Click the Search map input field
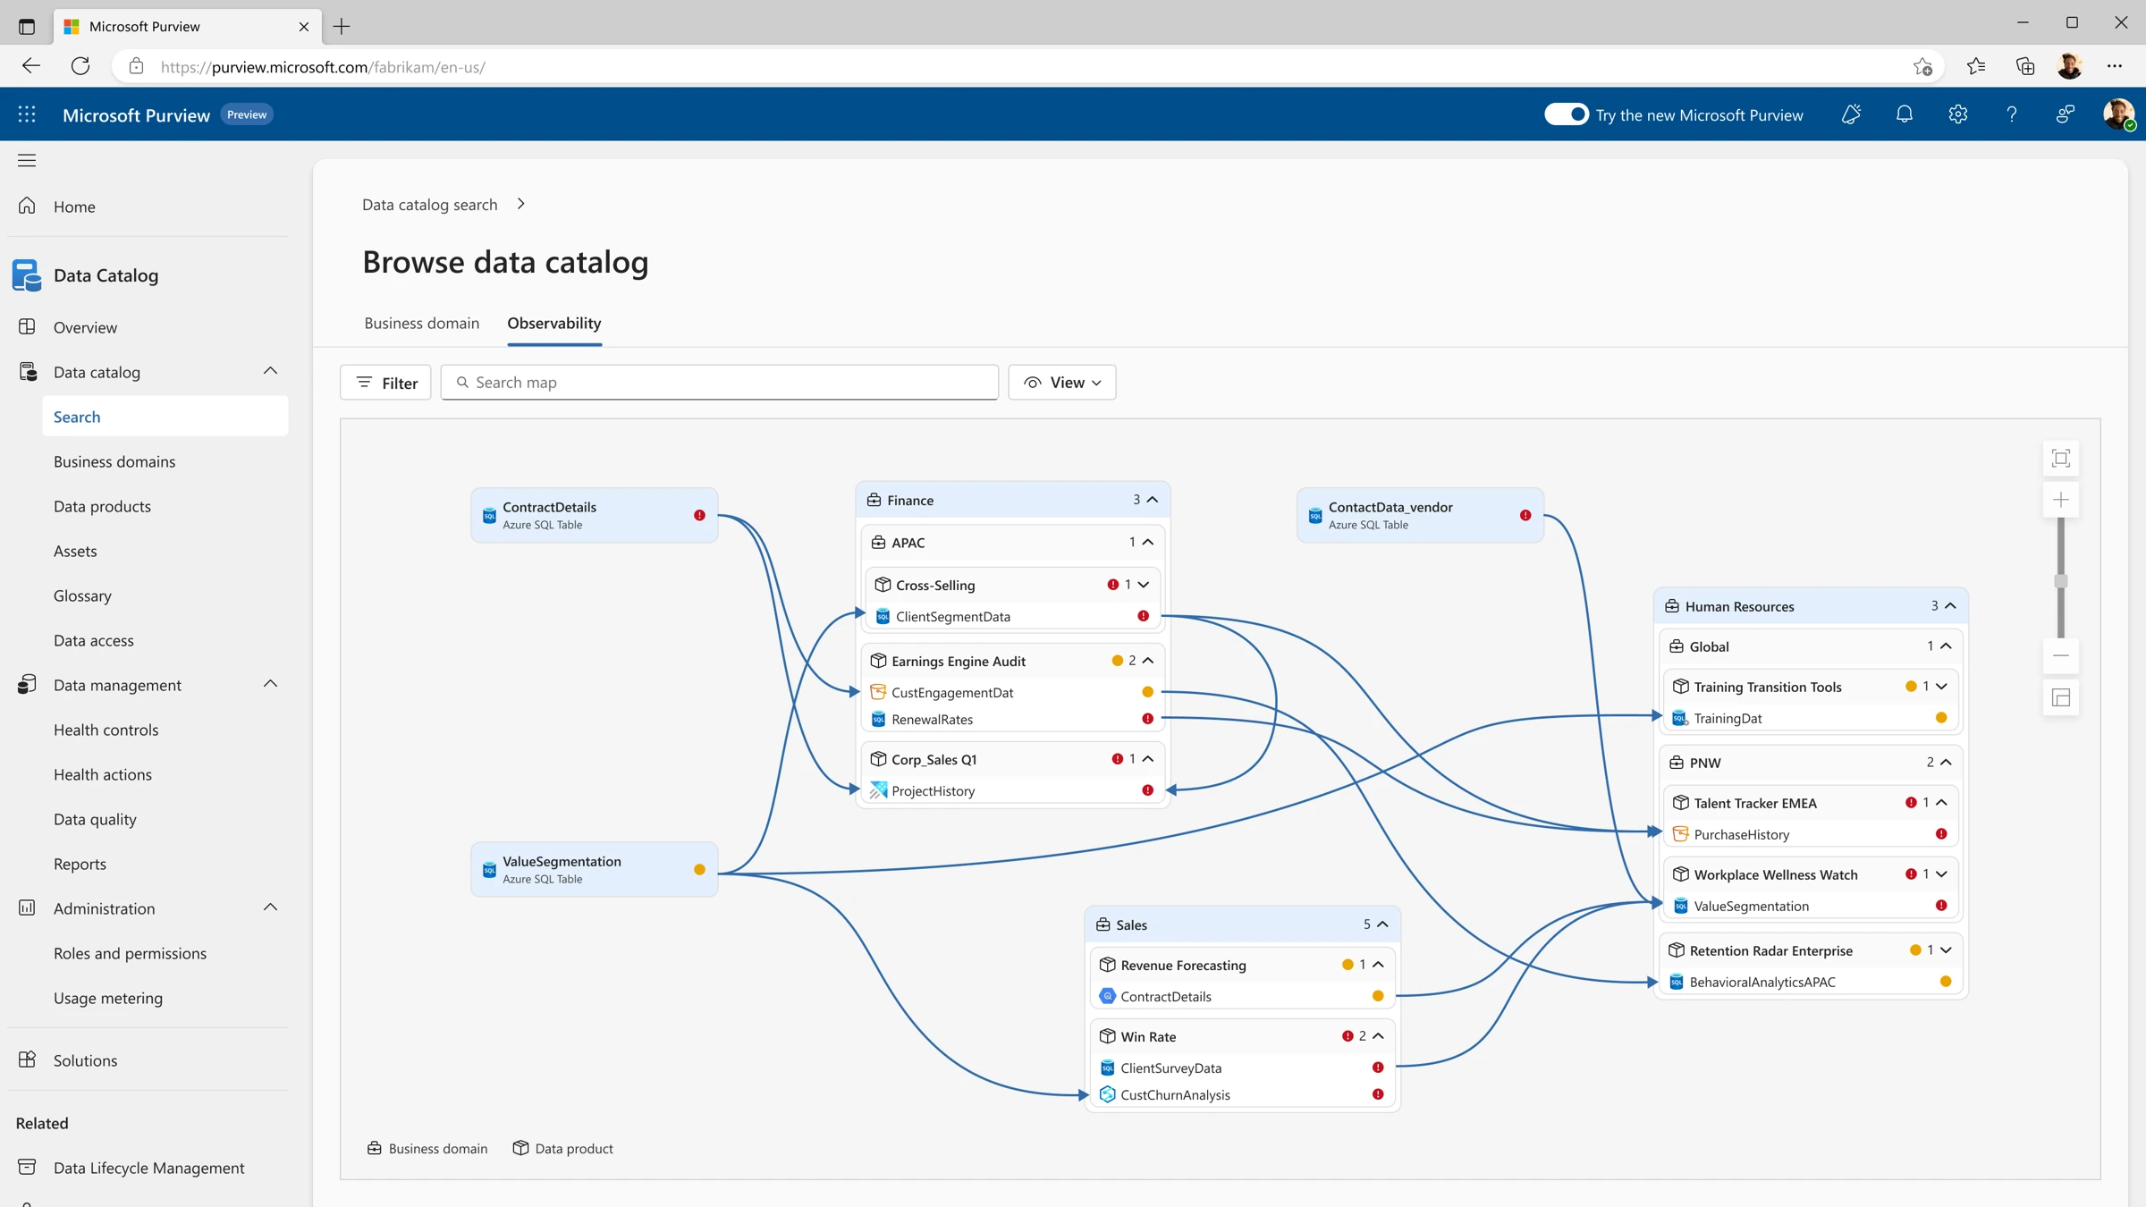This screenshot has width=2146, height=1207. tap(719, 383)
